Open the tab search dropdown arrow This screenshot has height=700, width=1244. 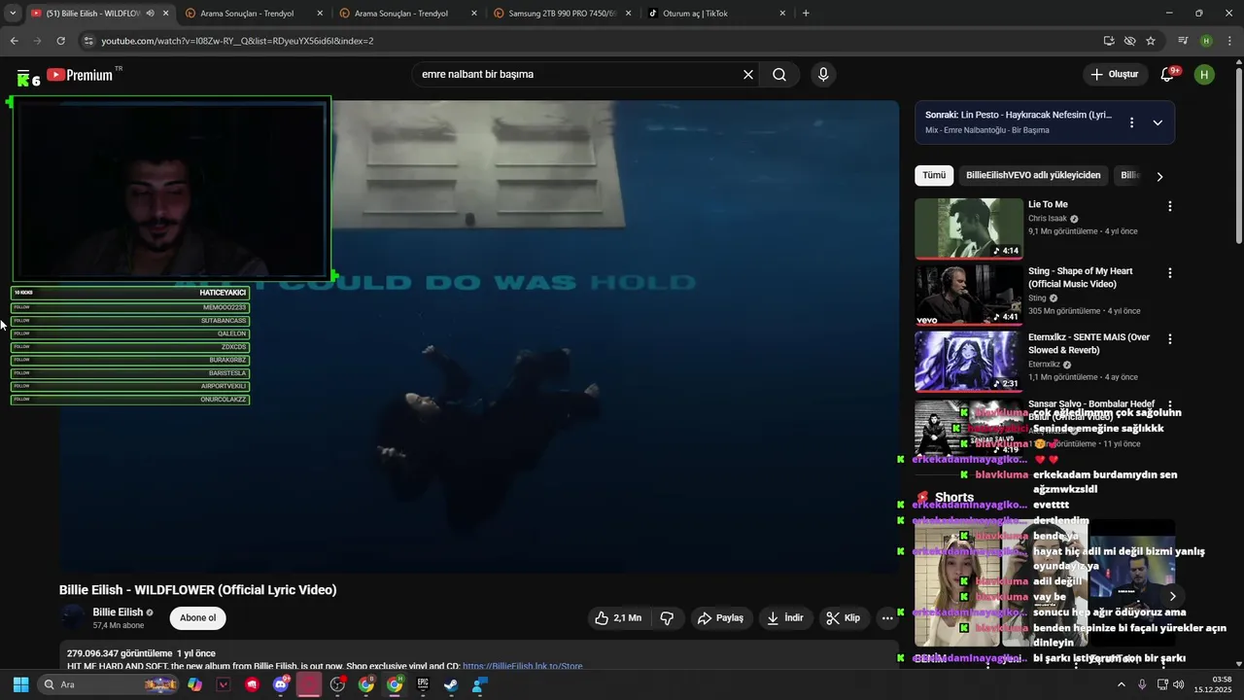pos(13,14)
